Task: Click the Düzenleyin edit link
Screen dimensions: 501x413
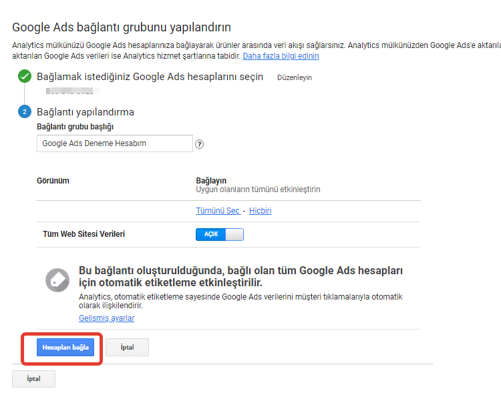Action: tap(295, 77)
